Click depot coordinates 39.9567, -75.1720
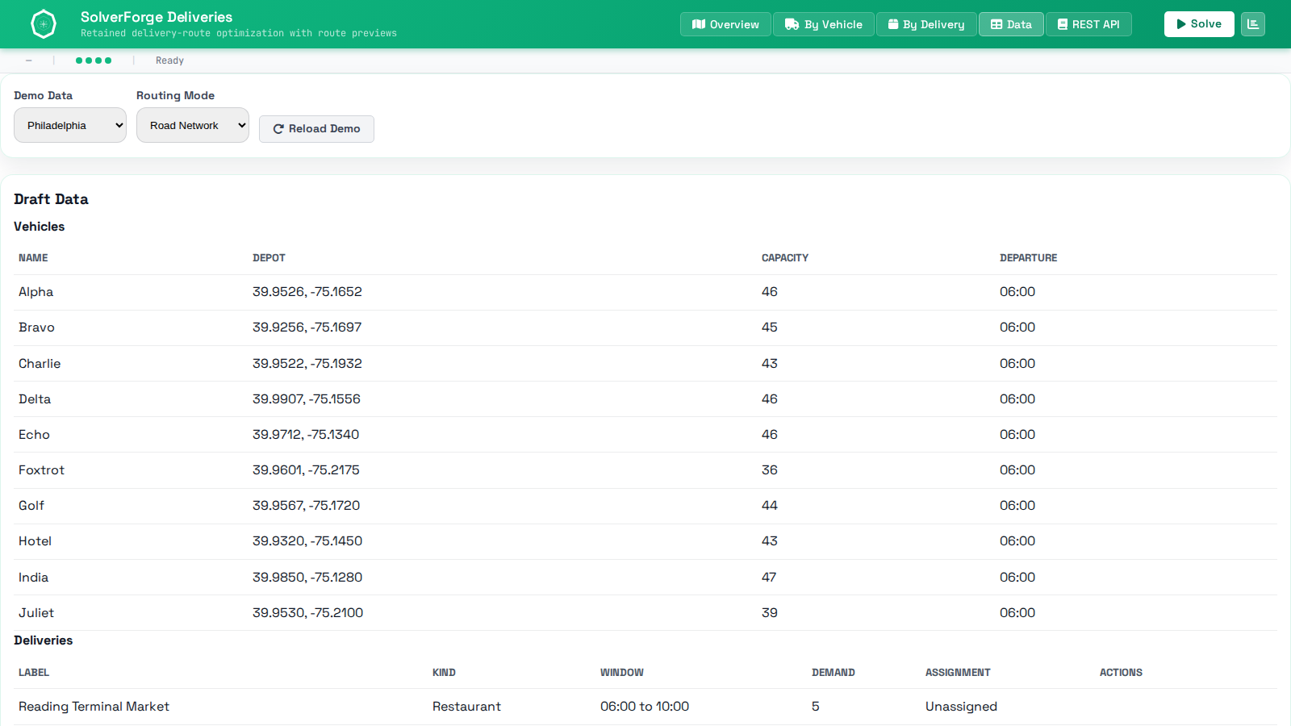This screenshot has height=726, width=1291. pyautogui.click(x=307, y=506)
